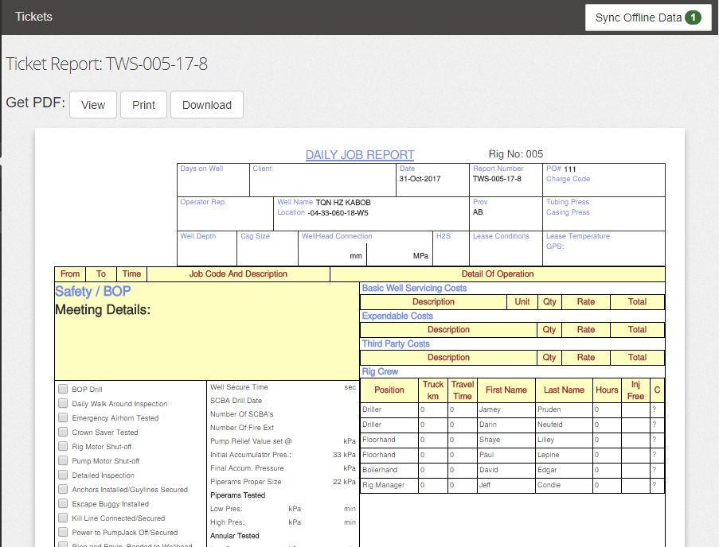
Task: Click the Detail Of Operation column header
Action: pos(498,273)
